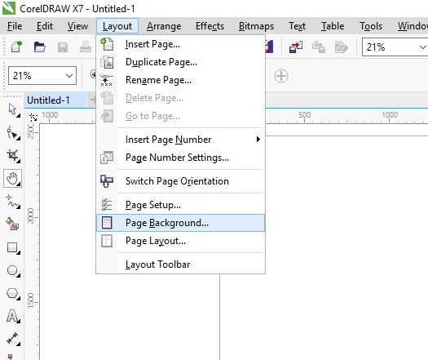Select the Freehand drawing tool
Image resolution: width=428 pixels, height=360 pixels.
tap(13, 202)
